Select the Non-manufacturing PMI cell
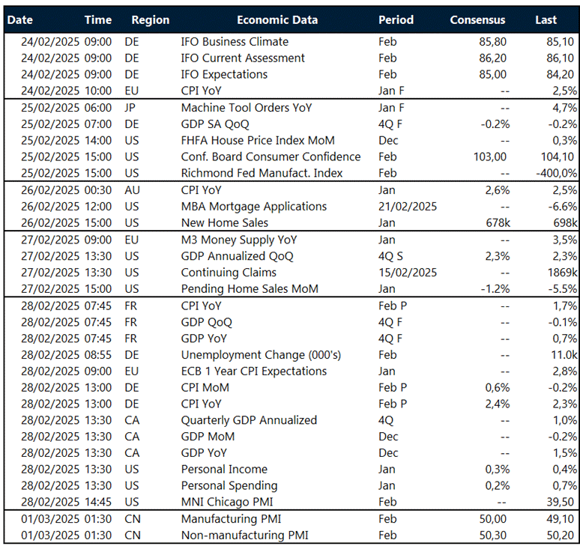This screenshot has width=580, height=546. (x=244, y=536)
